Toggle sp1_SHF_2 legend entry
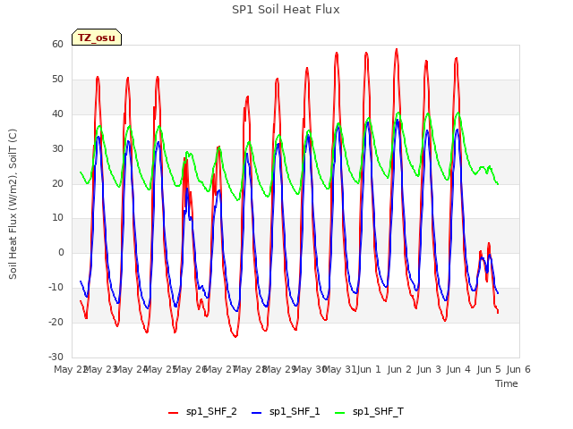Screen dimensions: 573x429 coord(202,412)
